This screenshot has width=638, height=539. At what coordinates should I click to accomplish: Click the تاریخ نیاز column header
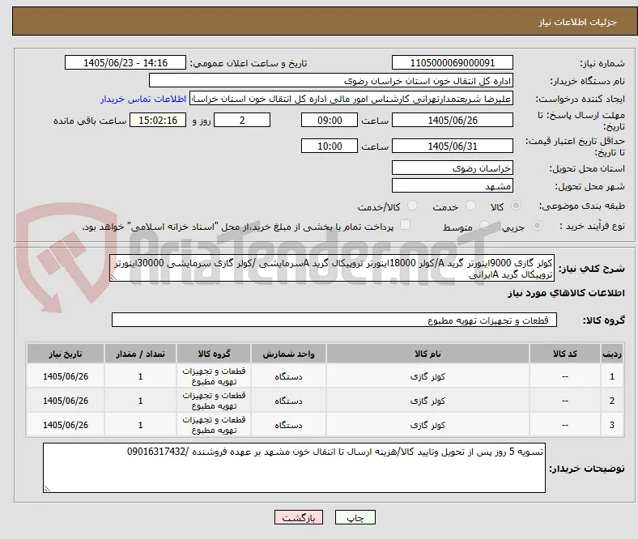click(66, 354)
